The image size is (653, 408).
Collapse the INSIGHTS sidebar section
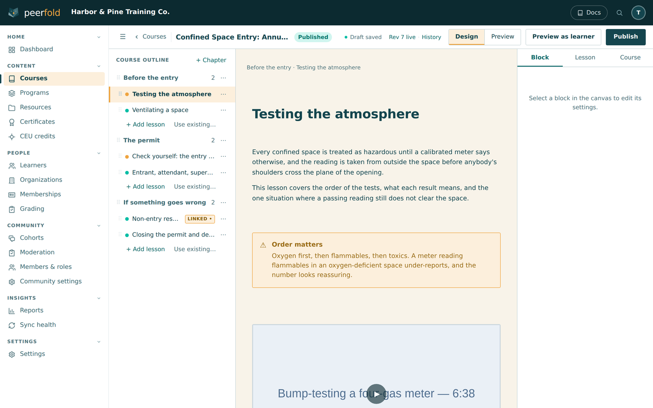(99, 298)
